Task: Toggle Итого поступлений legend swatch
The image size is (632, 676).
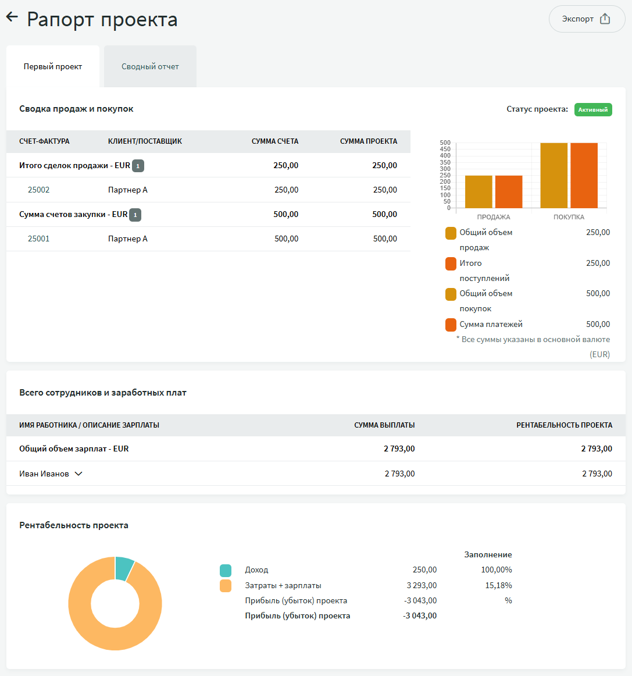Action: (x=451, y=264)
